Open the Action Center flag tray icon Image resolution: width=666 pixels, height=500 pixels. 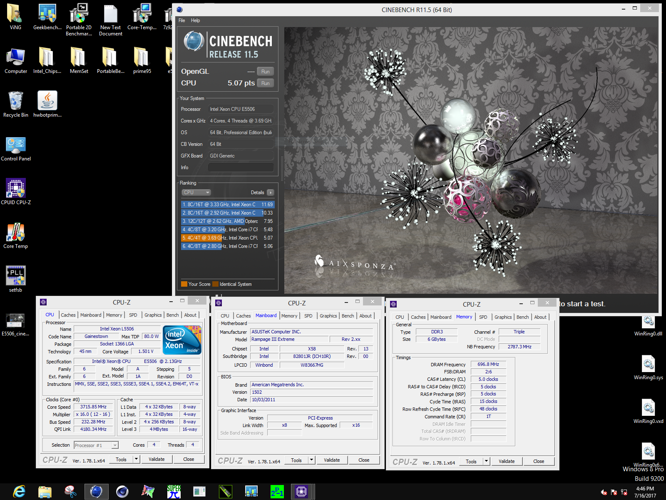614,492
